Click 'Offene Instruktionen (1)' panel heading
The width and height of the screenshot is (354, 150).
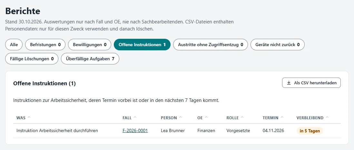(x=44, y=84)
